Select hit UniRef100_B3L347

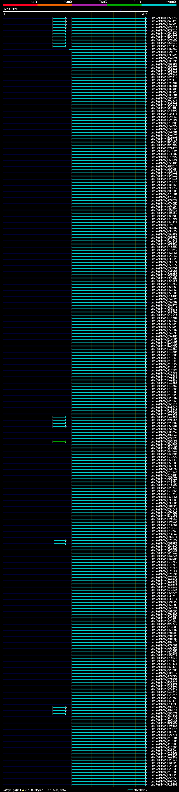coord(164,510)
